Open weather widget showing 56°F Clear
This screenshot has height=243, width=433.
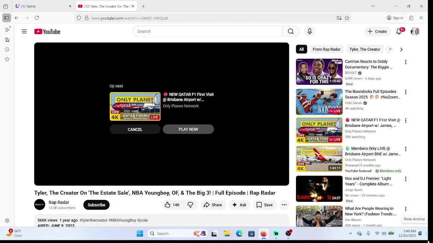(x=14, y=234)
